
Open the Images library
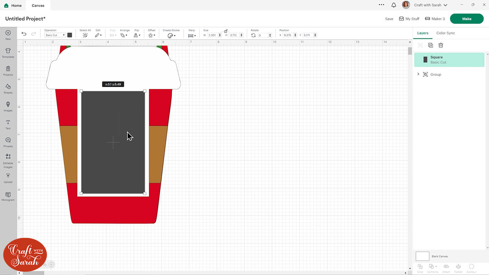click(x=8, y=106)
